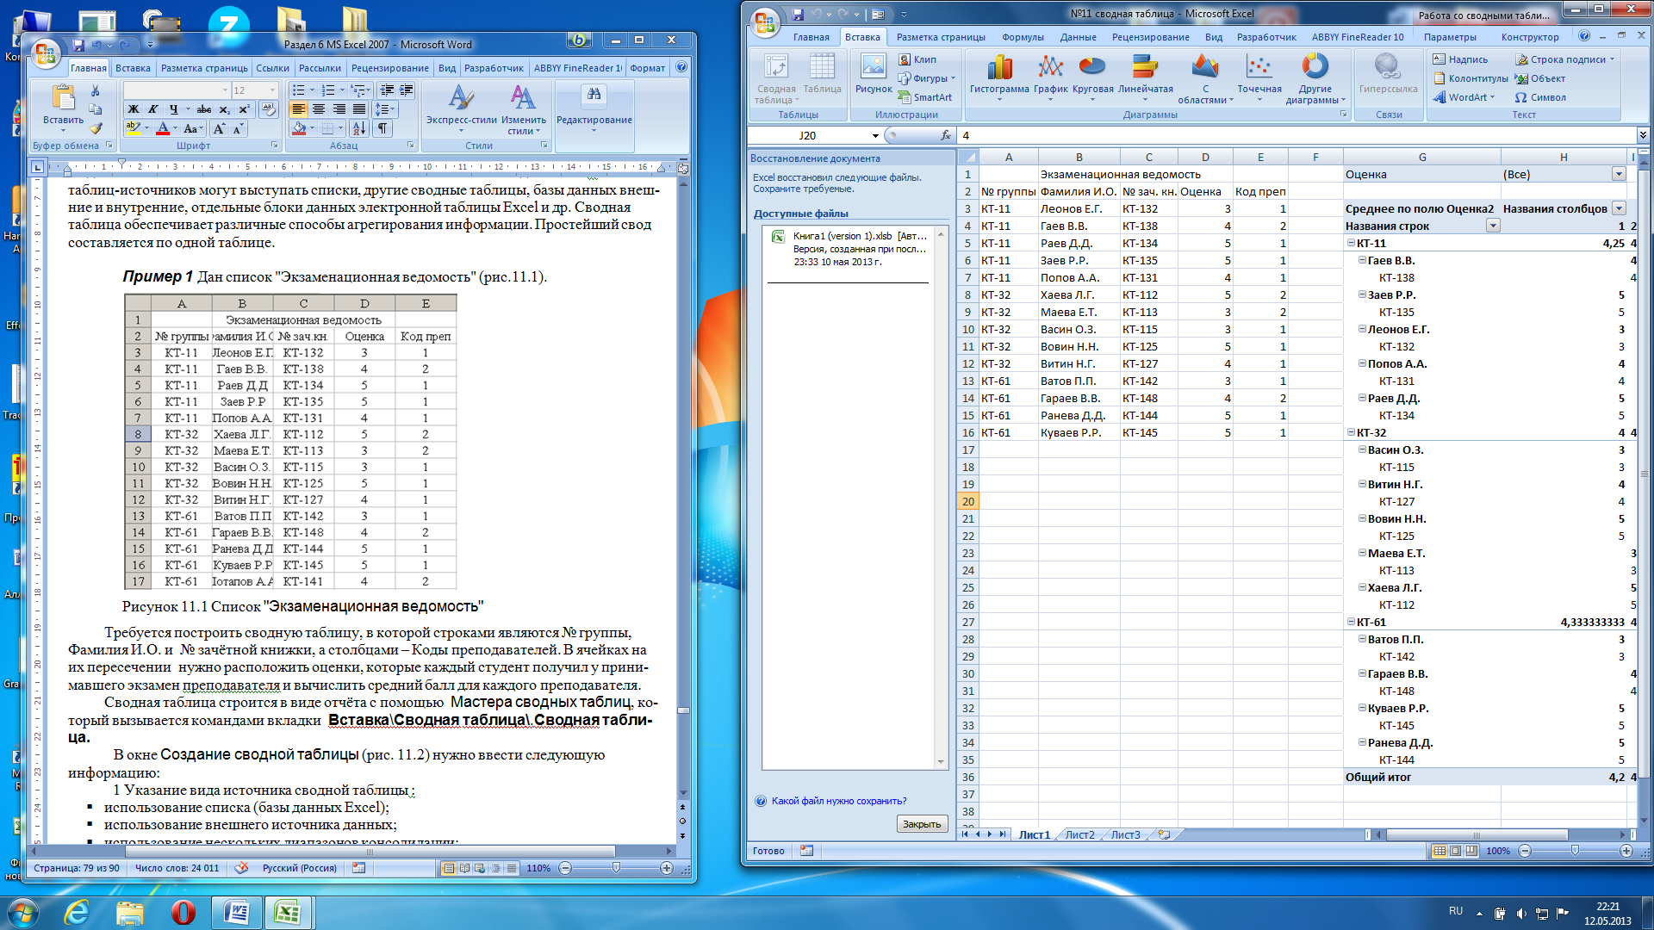
Task: Click the Excel zoom slider handle
Action: (1575, 851)
